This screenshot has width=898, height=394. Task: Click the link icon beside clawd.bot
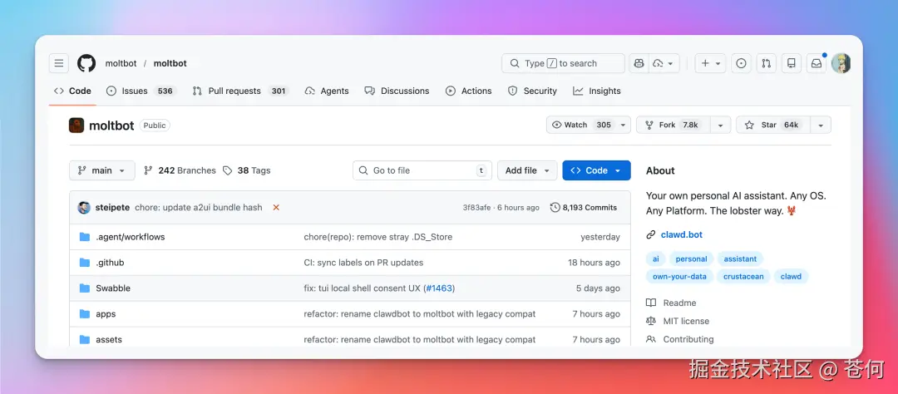point(650,234)
